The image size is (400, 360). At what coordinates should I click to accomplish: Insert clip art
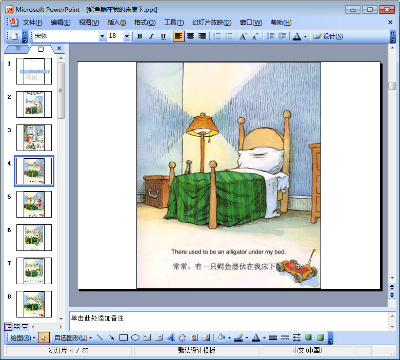tap(194, 338)
